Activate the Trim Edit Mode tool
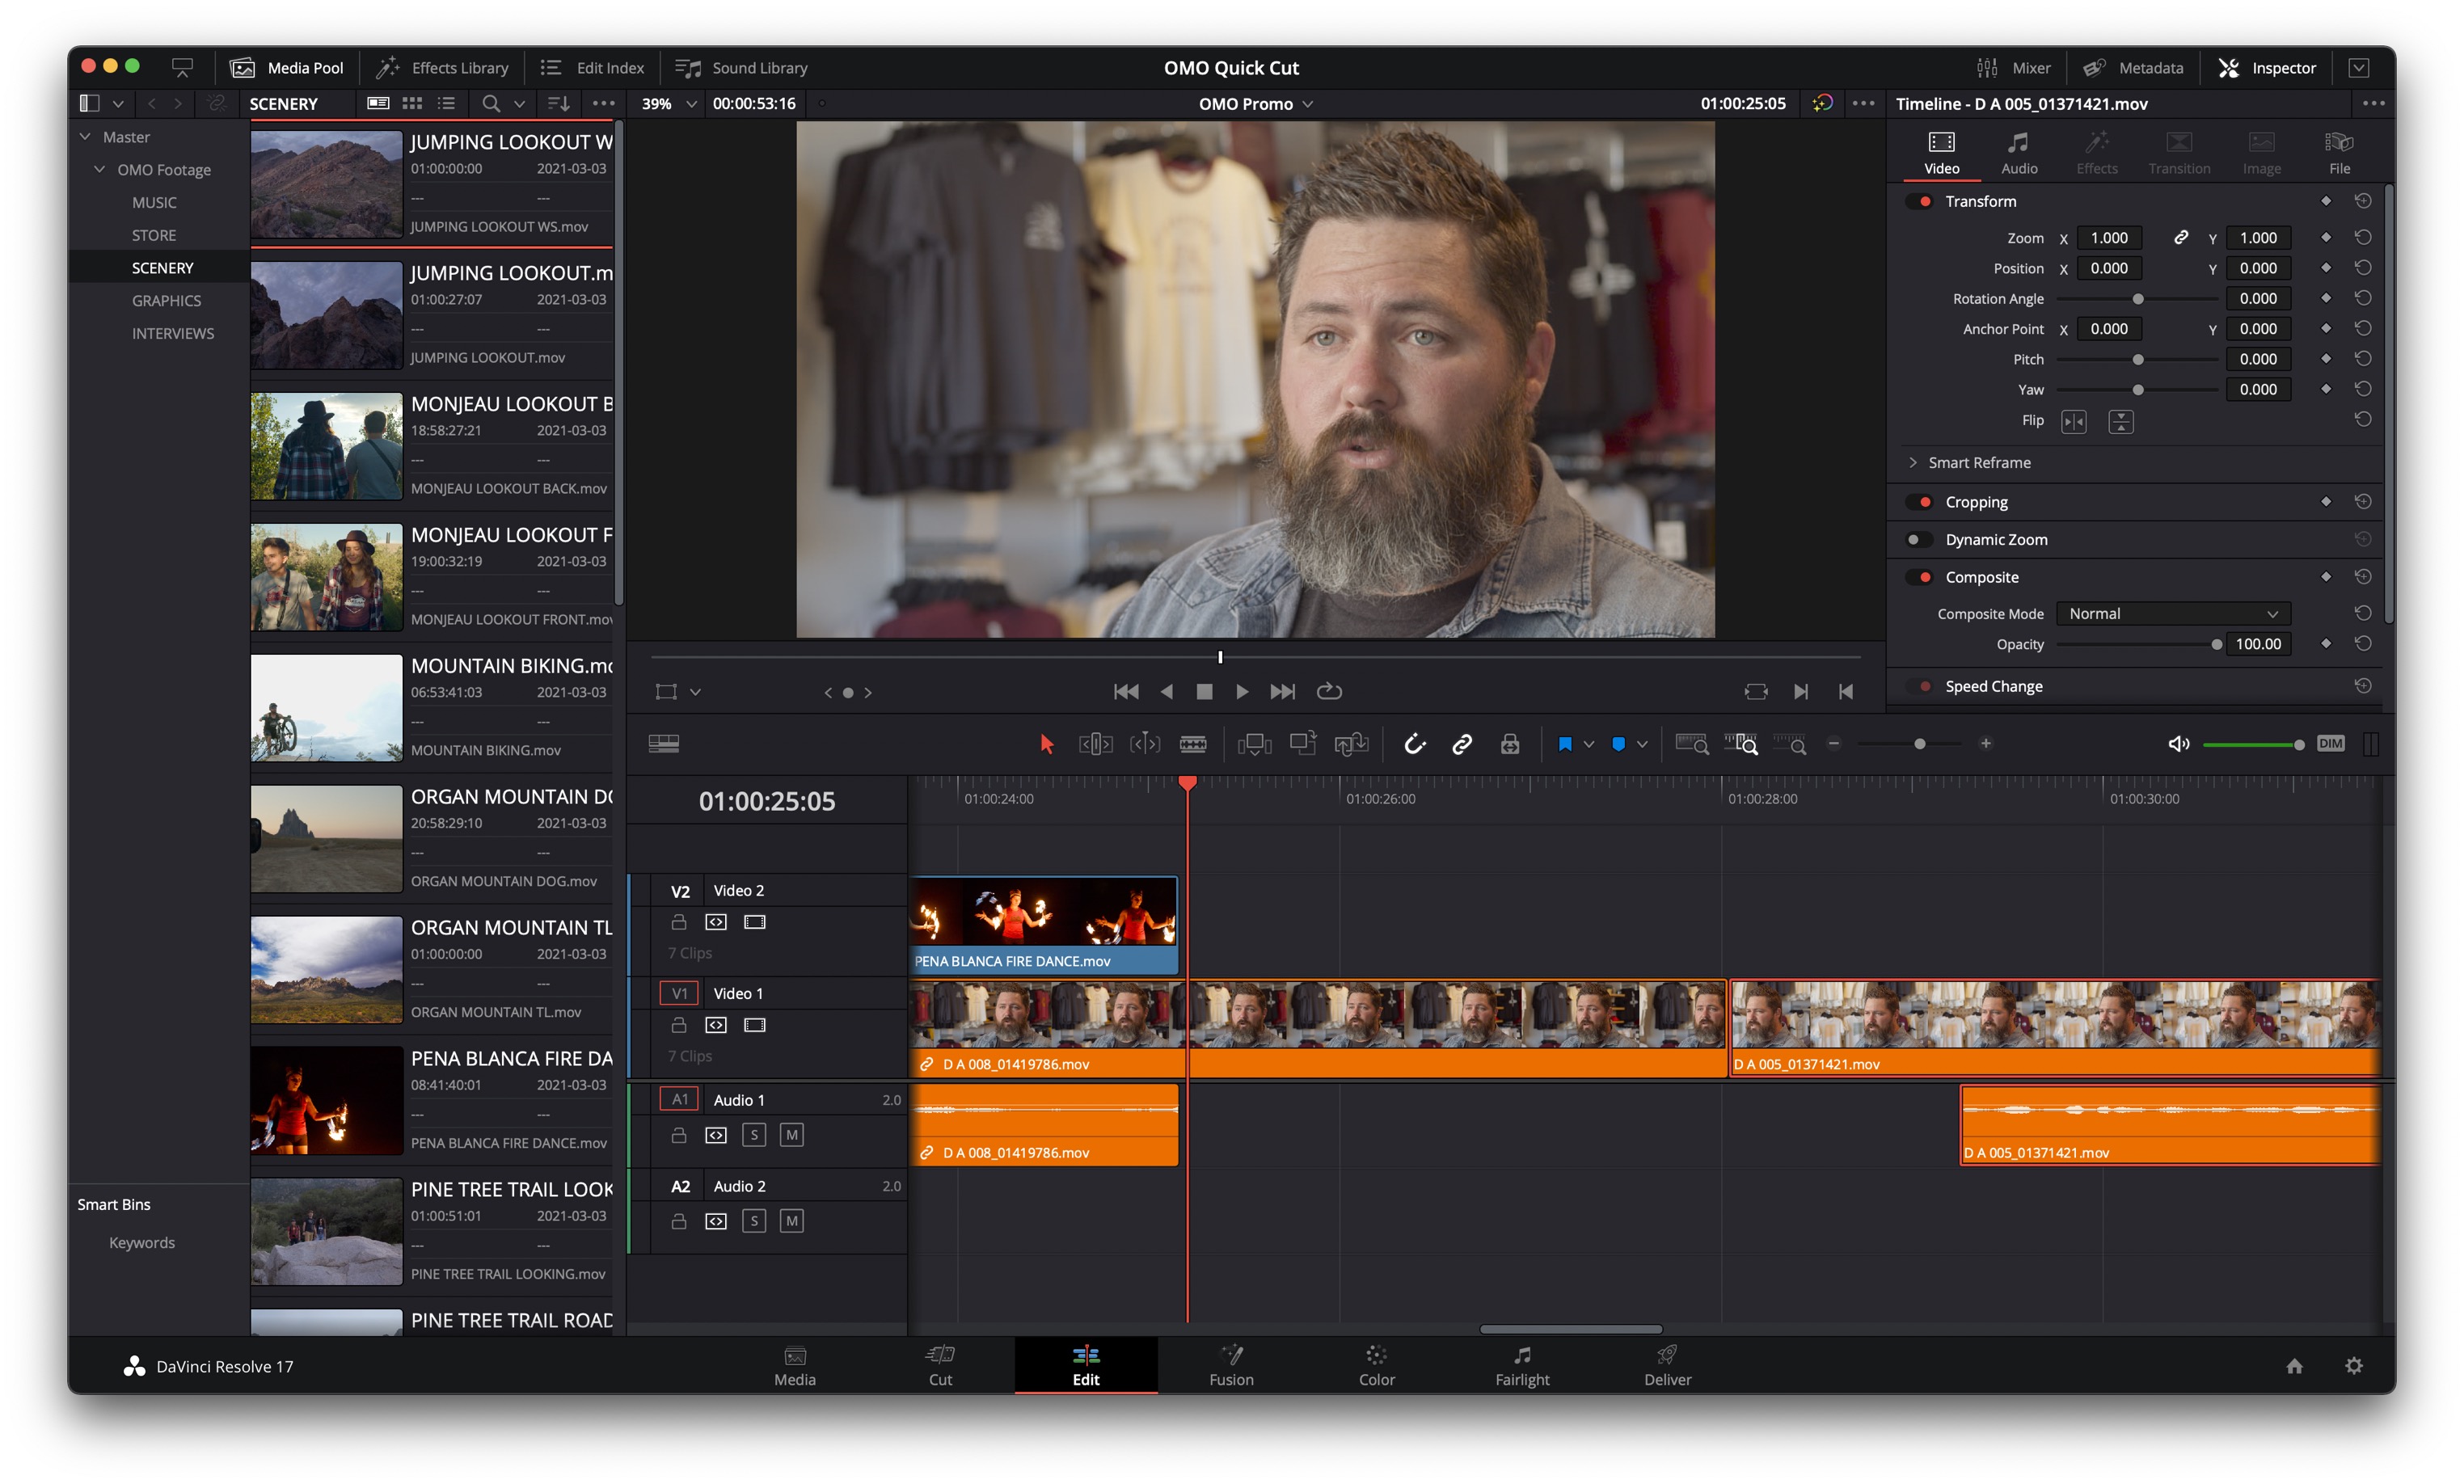 pyautogui.click(x=1095, y=744)
